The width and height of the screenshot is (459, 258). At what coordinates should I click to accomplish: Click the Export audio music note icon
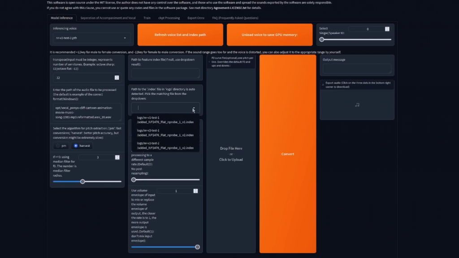(x=357, y=105)
